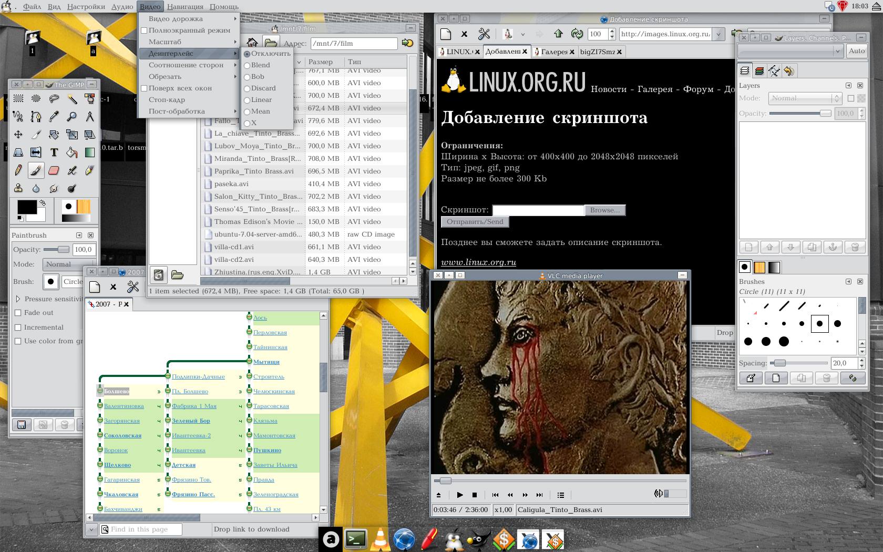Image resolution: width=883 pixels, height=552 pixels.
Task: Click the Auto button in Layers dialog
Action: (857, 51)
